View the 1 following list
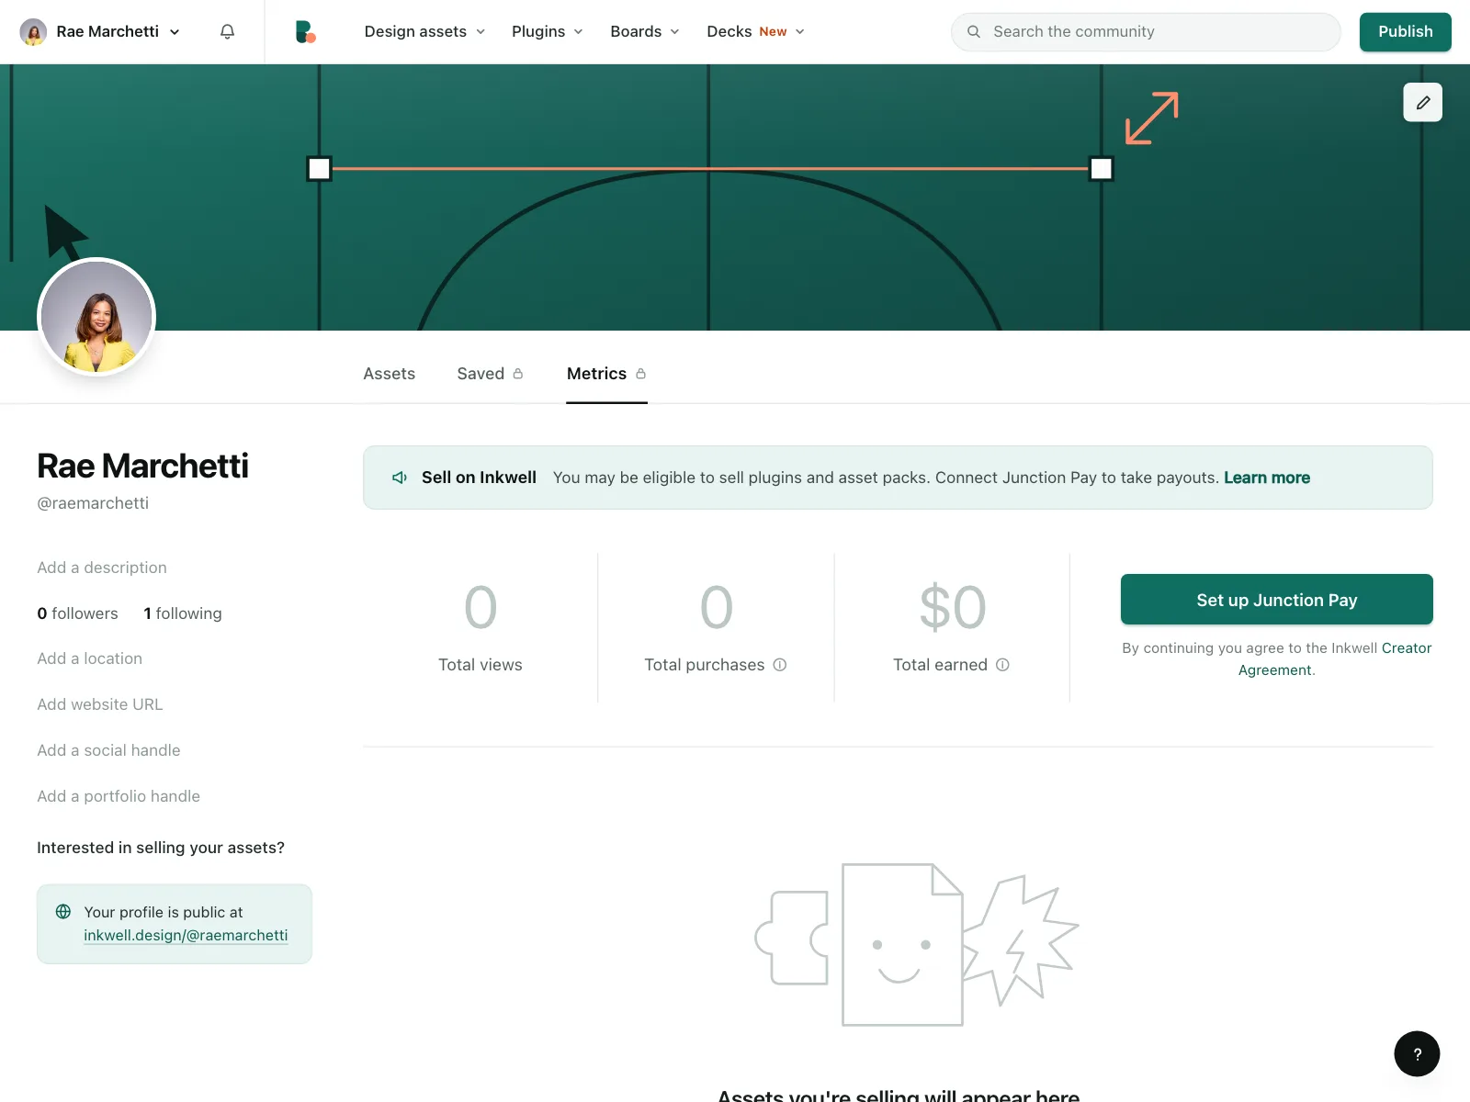1470x1102 pixels. [x=183, y=613]
